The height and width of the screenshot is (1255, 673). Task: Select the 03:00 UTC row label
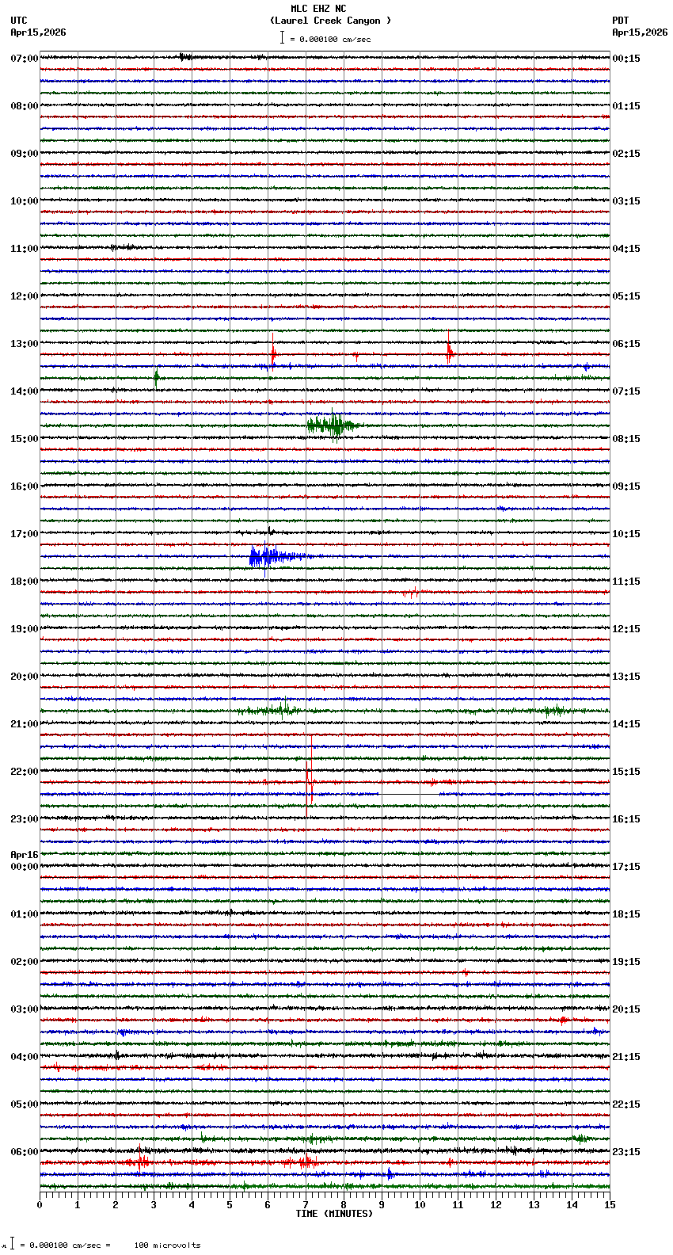tap(25, 1009)
